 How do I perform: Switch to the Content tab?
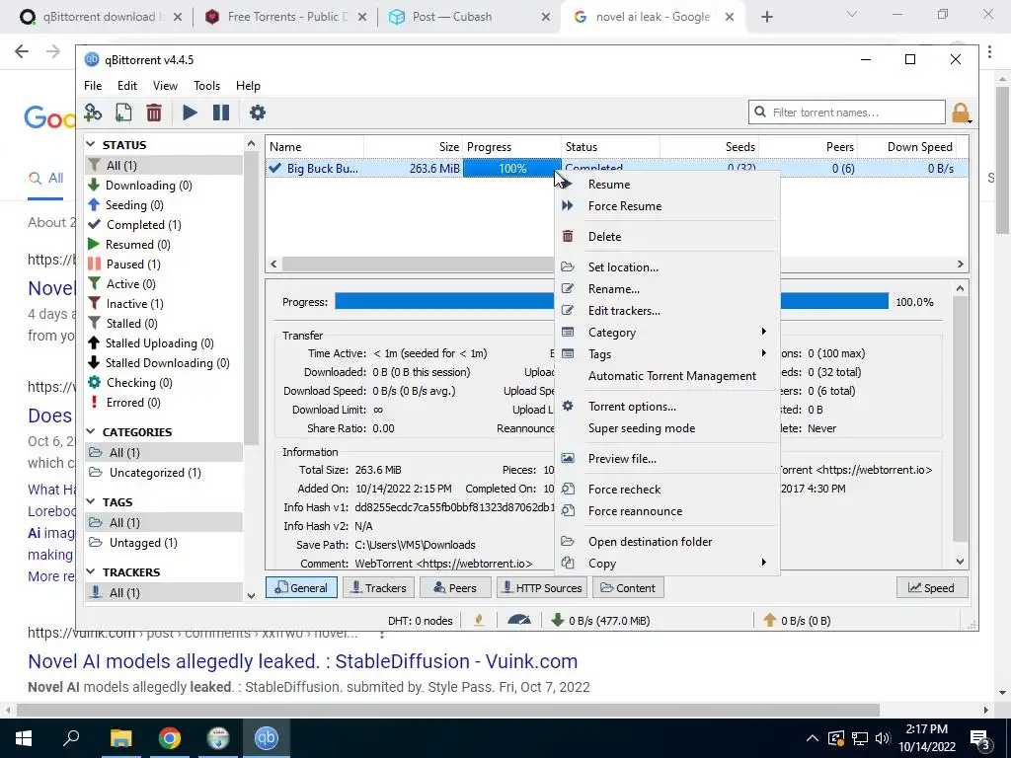628,588
